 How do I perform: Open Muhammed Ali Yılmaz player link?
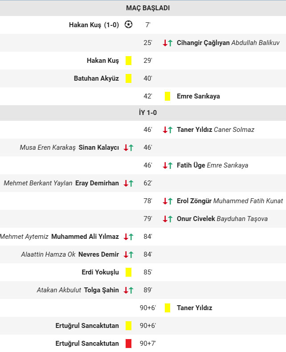click(x=85, y=237)
